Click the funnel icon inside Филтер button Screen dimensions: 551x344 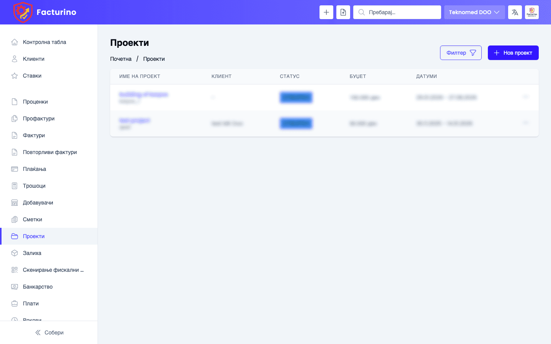(472, 52)
